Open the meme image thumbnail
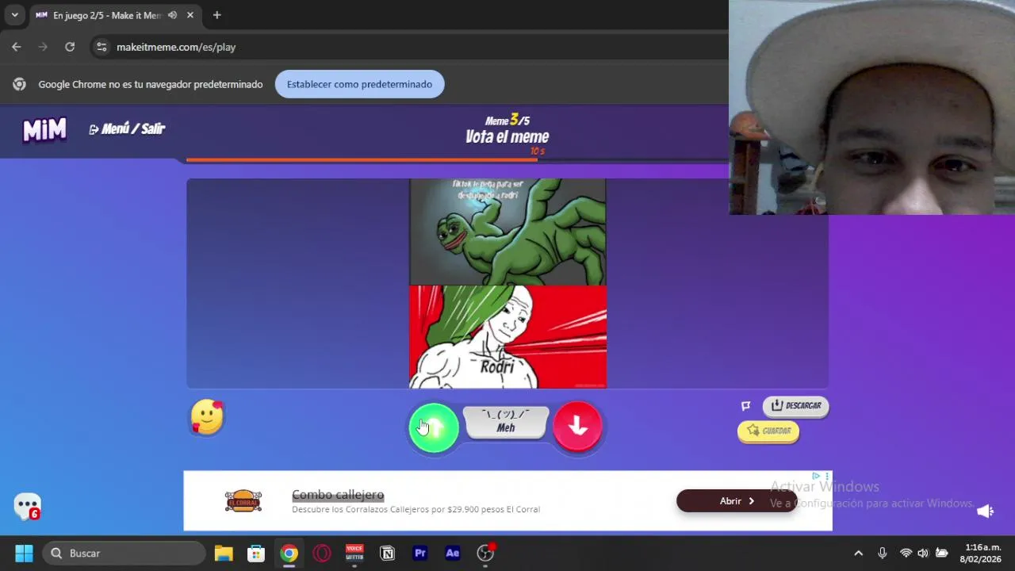The image size is (1015, 571). pos(507,284)
